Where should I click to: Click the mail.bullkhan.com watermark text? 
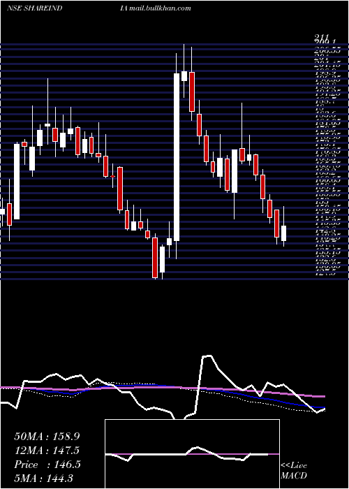(x=160, y=8)
